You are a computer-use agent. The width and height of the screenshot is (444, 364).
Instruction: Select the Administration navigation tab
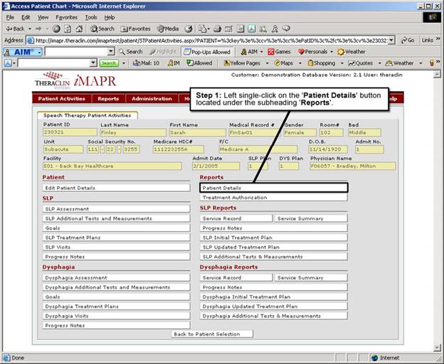pos(152,99)
